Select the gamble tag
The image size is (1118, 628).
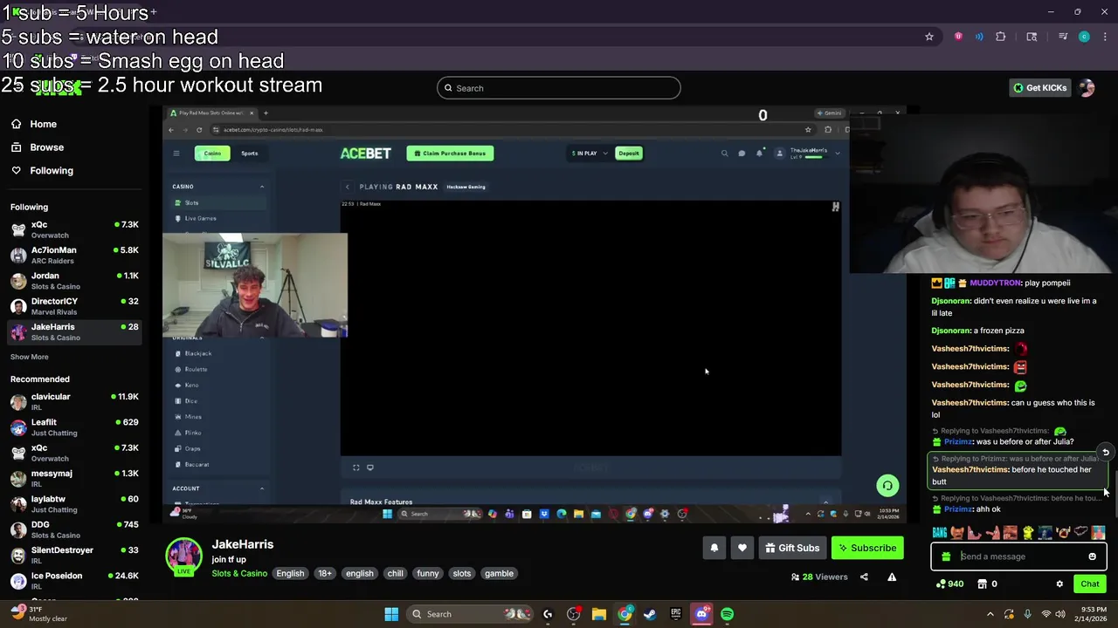point(499,573)
